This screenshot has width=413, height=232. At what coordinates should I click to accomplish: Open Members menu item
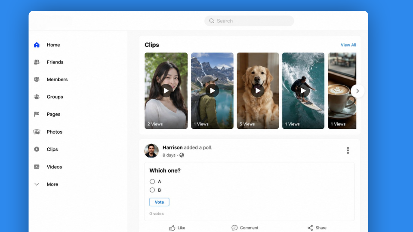57,79
